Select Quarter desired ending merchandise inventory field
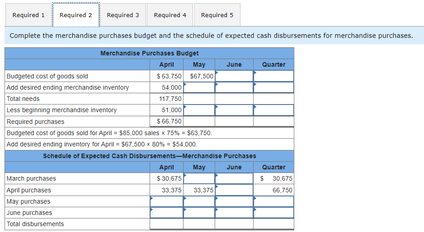 [273, 87]
